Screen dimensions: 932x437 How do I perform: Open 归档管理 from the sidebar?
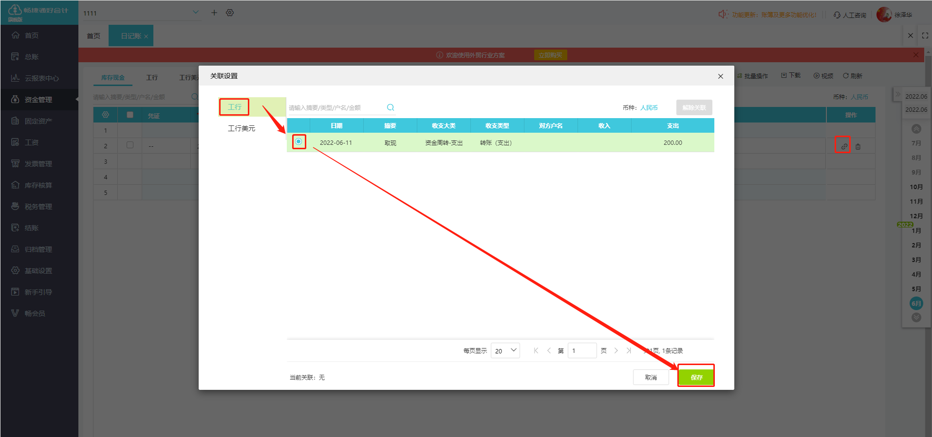38,249
